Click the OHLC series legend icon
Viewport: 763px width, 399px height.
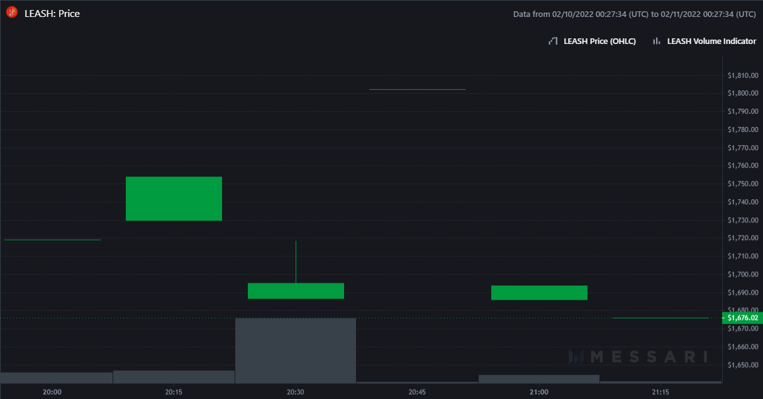(x=553, y=41)
